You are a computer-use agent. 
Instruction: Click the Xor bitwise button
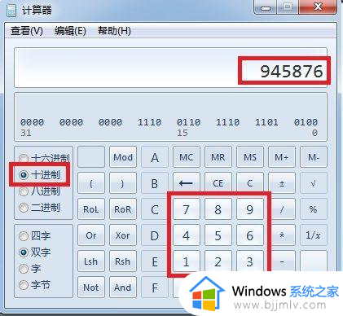click(x=123, y=235)
